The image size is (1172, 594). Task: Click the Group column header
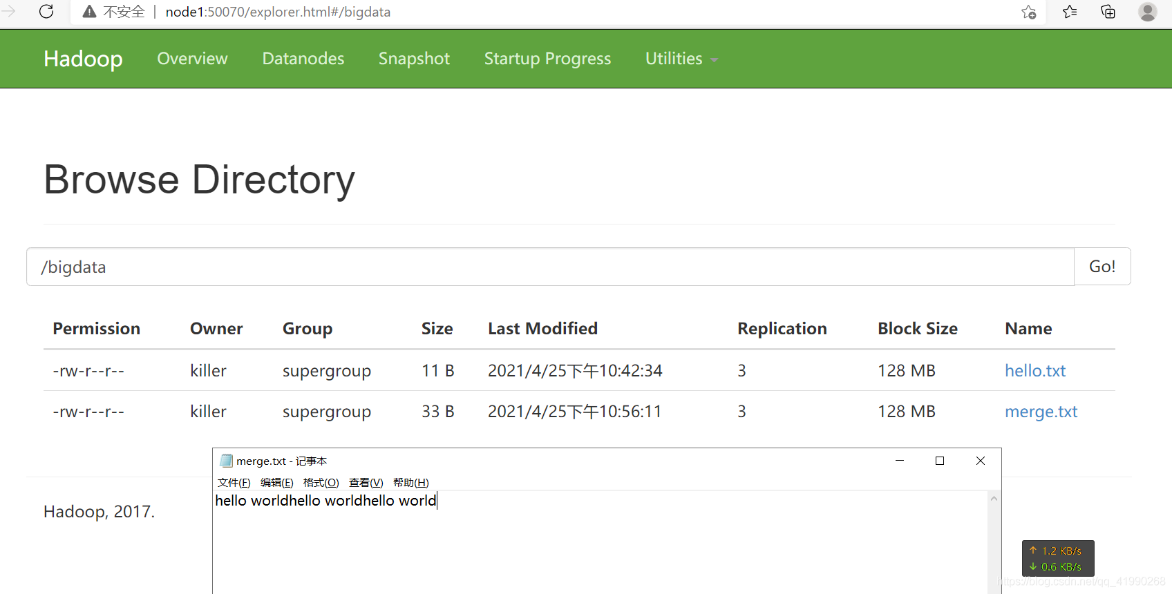tap(308, 329)
